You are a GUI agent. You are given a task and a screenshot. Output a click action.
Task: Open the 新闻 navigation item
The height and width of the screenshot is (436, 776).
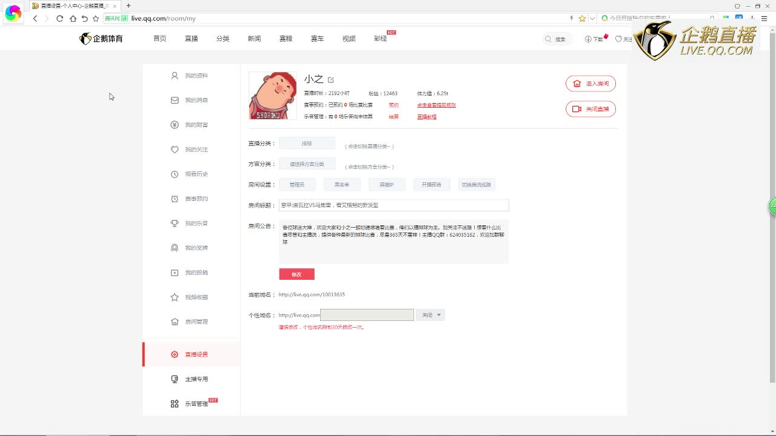click(x=254, y=39)
